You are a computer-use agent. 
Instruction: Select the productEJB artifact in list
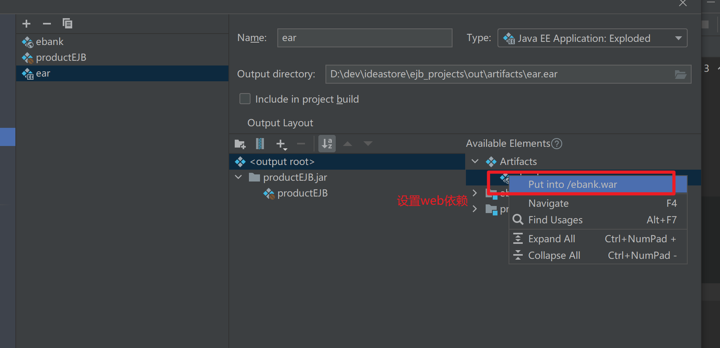coord(122,58)
